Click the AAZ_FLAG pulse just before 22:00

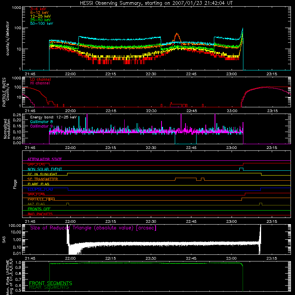tap(68, 204)
